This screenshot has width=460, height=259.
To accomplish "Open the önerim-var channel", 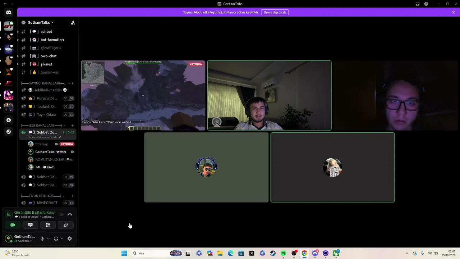I will pos(48,72).
